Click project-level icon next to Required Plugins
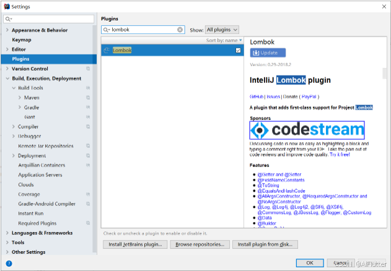This screenshot has width=391, height=271. coord(88,223)
